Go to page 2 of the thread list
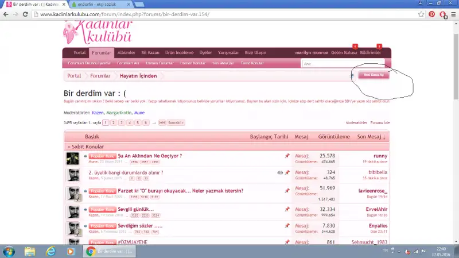 114,123
